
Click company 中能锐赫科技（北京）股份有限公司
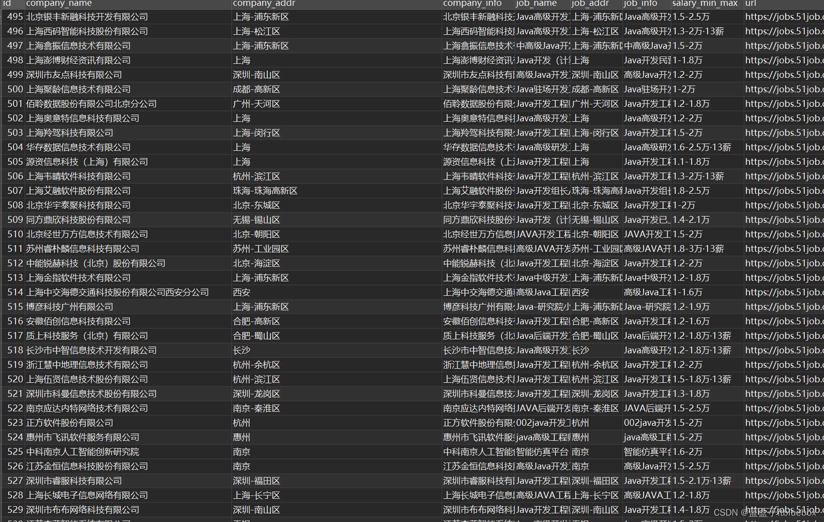click(96, 263)
